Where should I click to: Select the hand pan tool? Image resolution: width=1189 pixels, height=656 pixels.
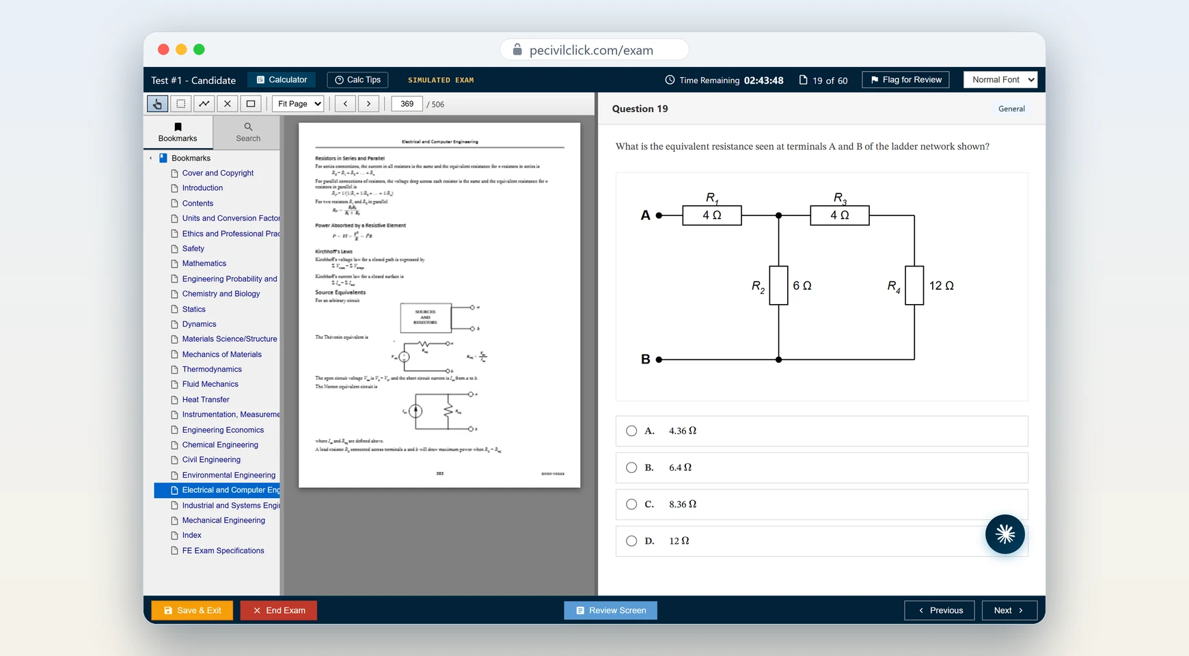click(x=157, y=104)
